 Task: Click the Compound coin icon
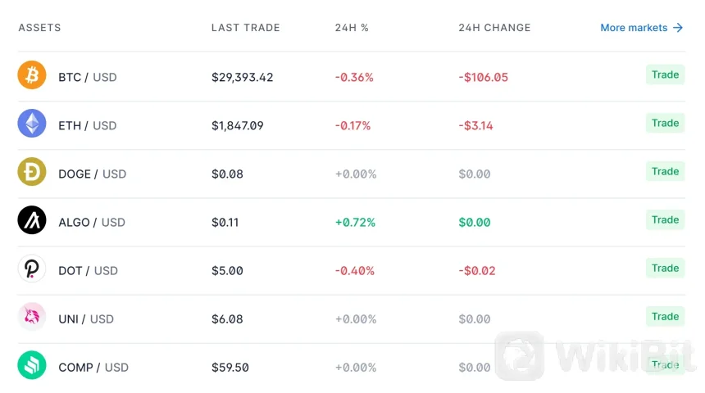click(32, 366)
